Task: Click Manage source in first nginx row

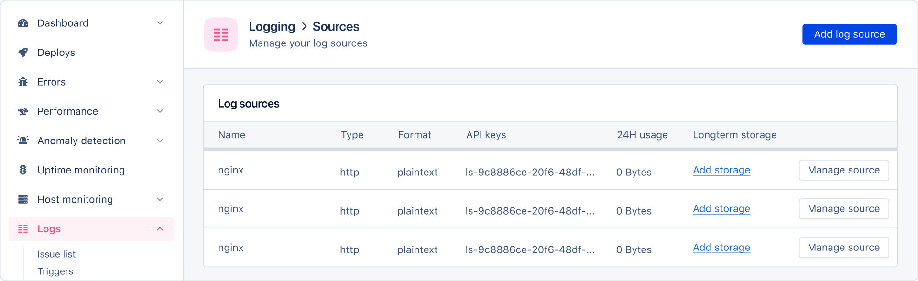Action: [844, 170]
